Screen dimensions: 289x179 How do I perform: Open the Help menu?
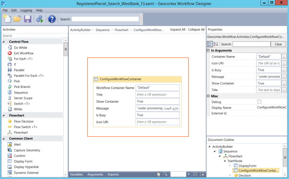pos(39,10)
